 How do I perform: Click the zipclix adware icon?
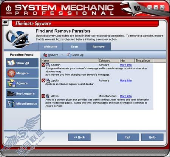[48, 81]
